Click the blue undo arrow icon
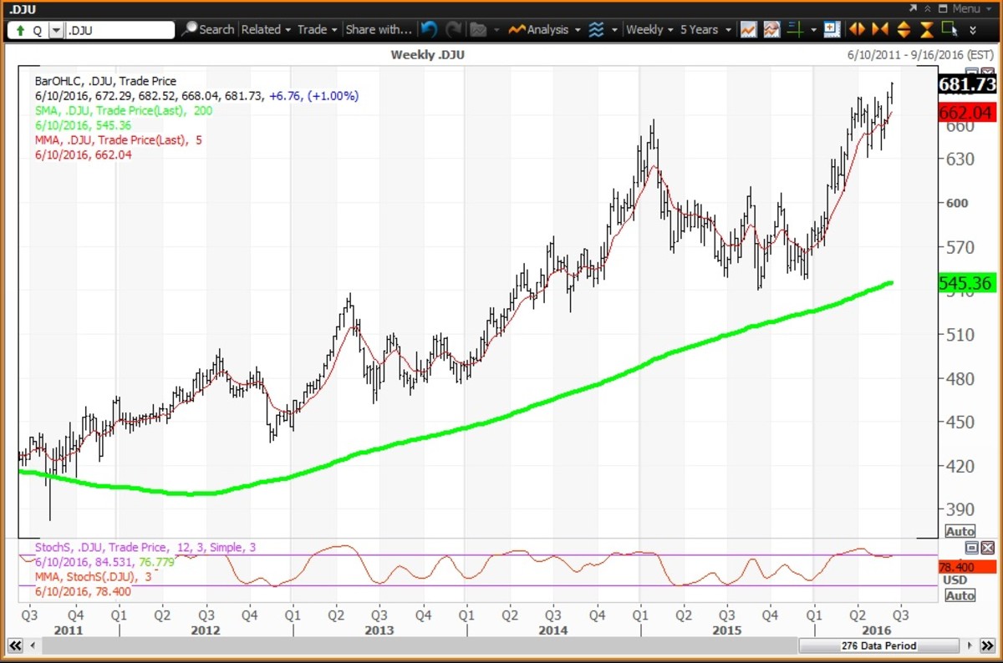1003x663 pixels. pyautogui.click(x=429, y=29)
